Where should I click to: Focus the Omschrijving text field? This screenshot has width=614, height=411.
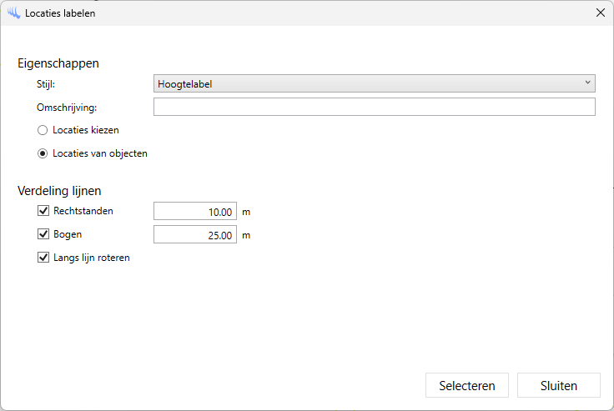[x=374, y=107]
